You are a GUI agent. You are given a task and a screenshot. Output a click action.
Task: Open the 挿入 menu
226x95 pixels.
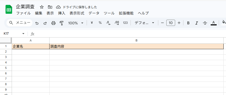[62, 13]
